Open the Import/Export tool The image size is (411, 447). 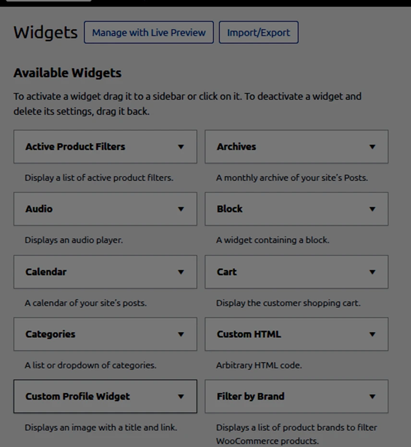[258, 32]
